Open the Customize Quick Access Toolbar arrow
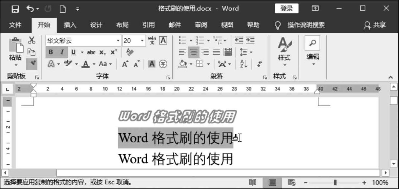 click(x=78, y=9)
